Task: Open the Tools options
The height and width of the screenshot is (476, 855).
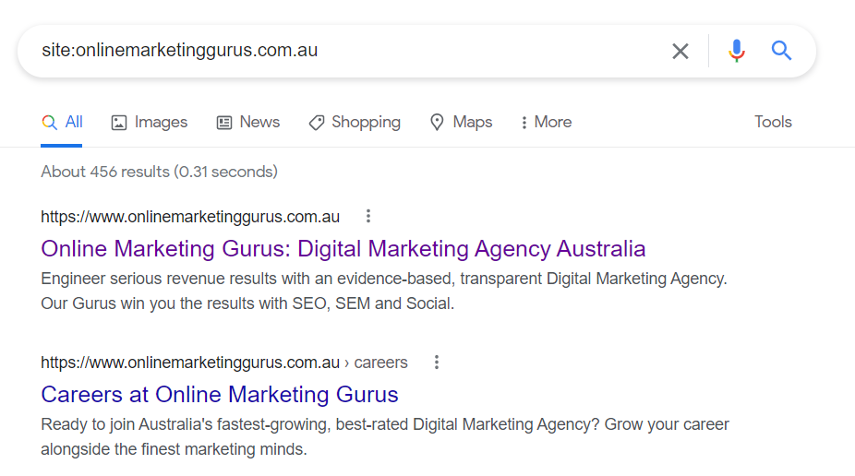Action: point(773,122)
